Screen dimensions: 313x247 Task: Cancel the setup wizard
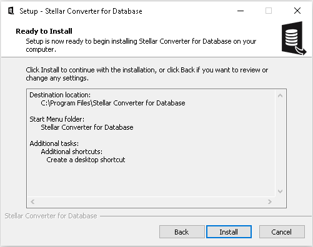[282, 232]
